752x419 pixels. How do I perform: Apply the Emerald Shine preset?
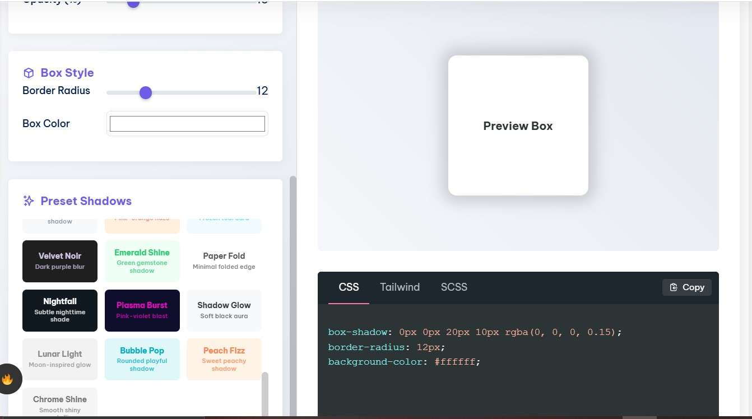click(x=142, y=261)
